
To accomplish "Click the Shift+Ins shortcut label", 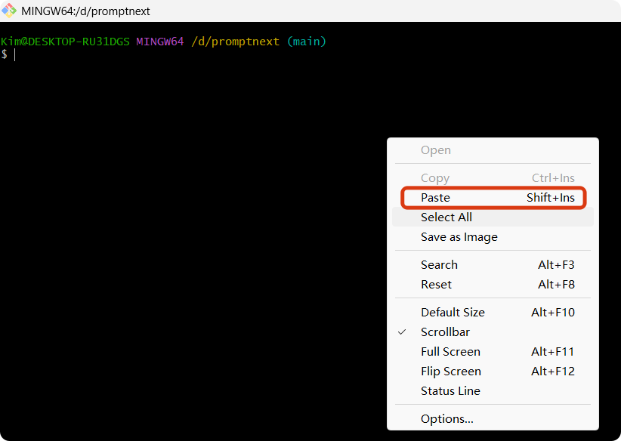I will [551, 198].
